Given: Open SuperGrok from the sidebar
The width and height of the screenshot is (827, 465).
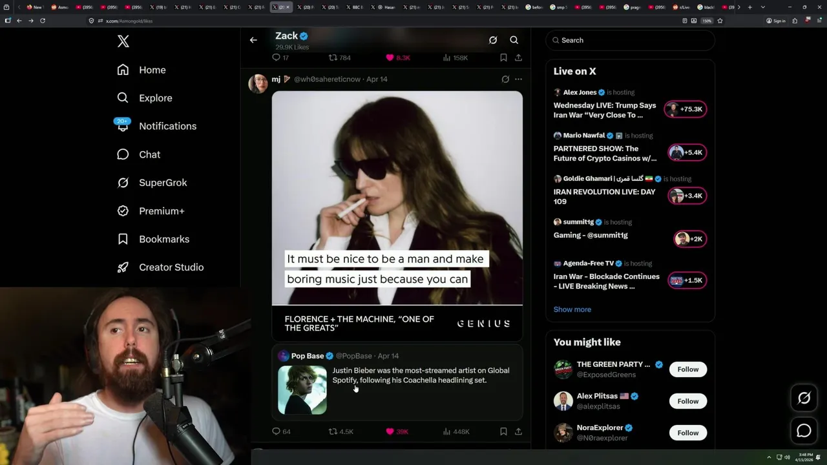Looking at the screenshot, I should [x=152, y=183].
